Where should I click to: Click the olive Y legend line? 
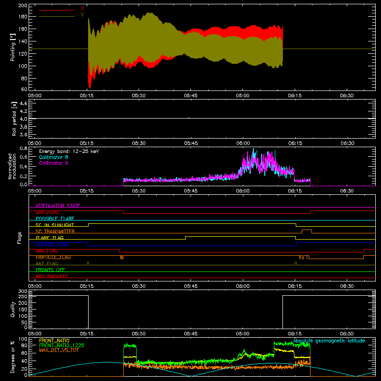pos(57,16)
